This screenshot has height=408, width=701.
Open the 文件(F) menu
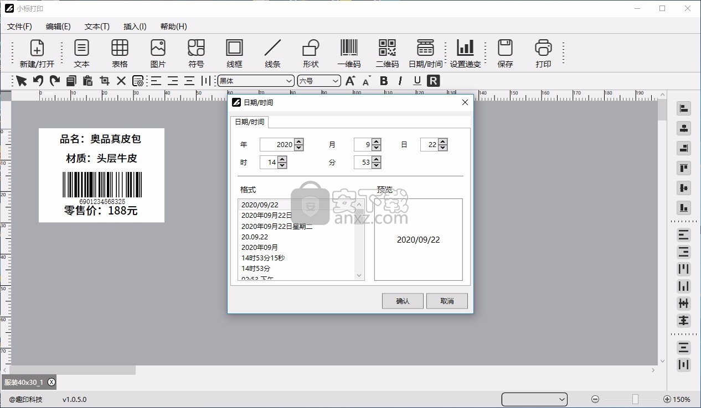point(19,27)
